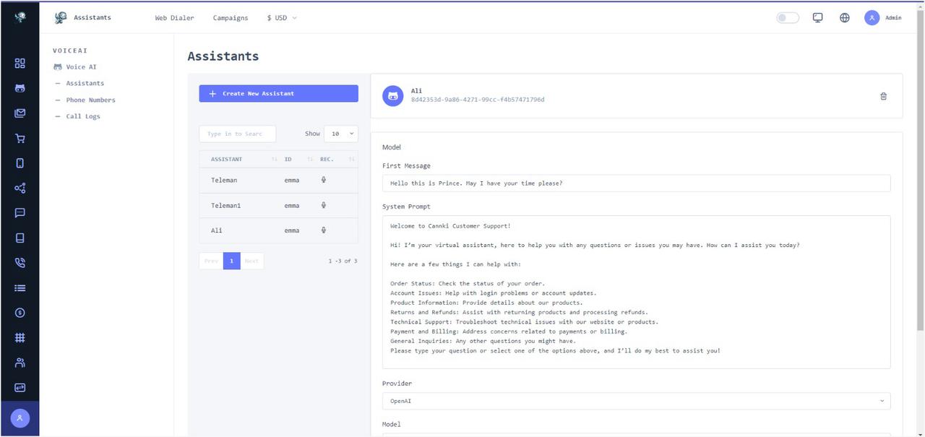Play recording for Teleman assistant
Image resolution: width=925 pixels, height=437 pixels.
click(x=323, y=180)
